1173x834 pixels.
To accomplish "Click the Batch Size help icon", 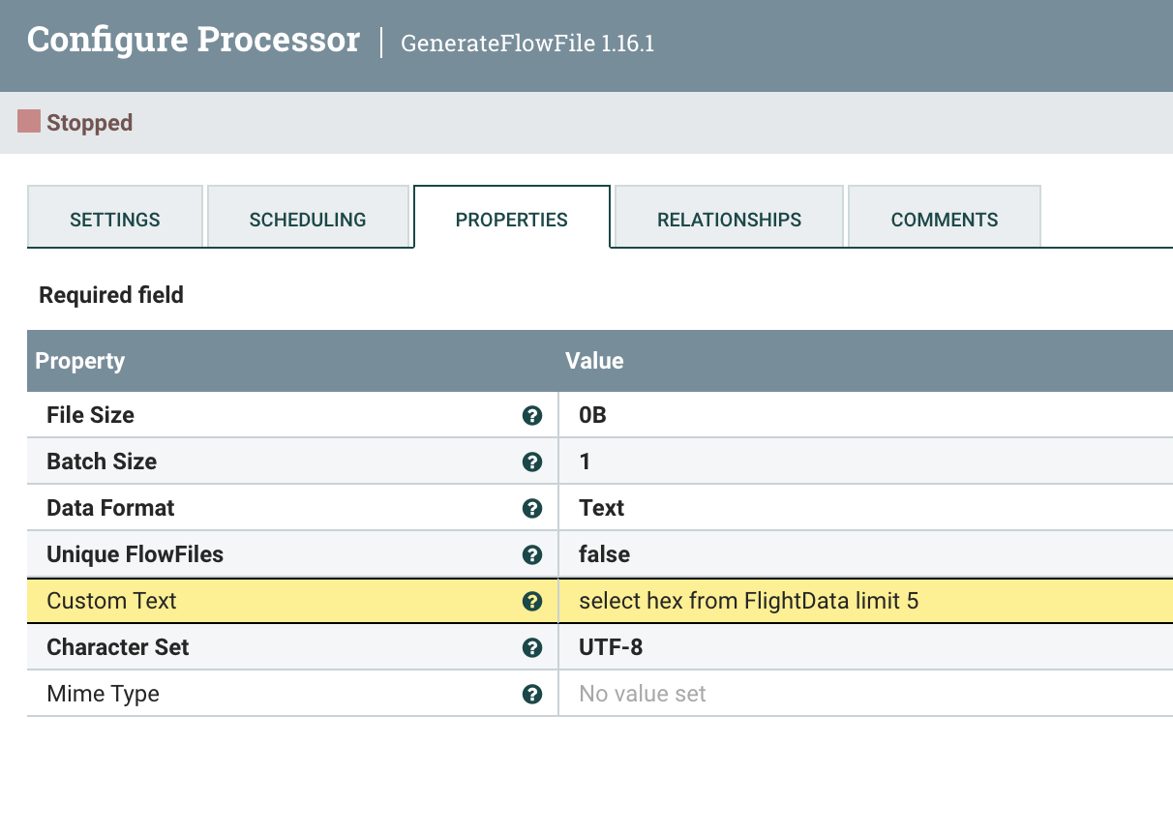I will [532, 462].
